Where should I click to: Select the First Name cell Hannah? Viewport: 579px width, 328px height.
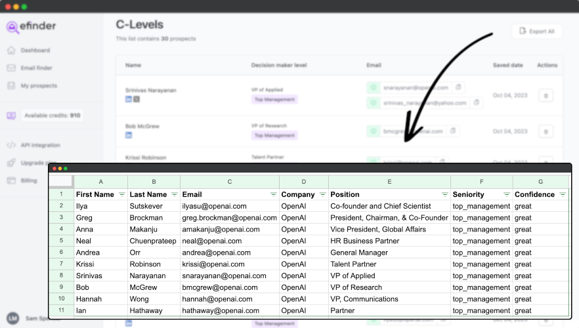[x=101, y=299]
